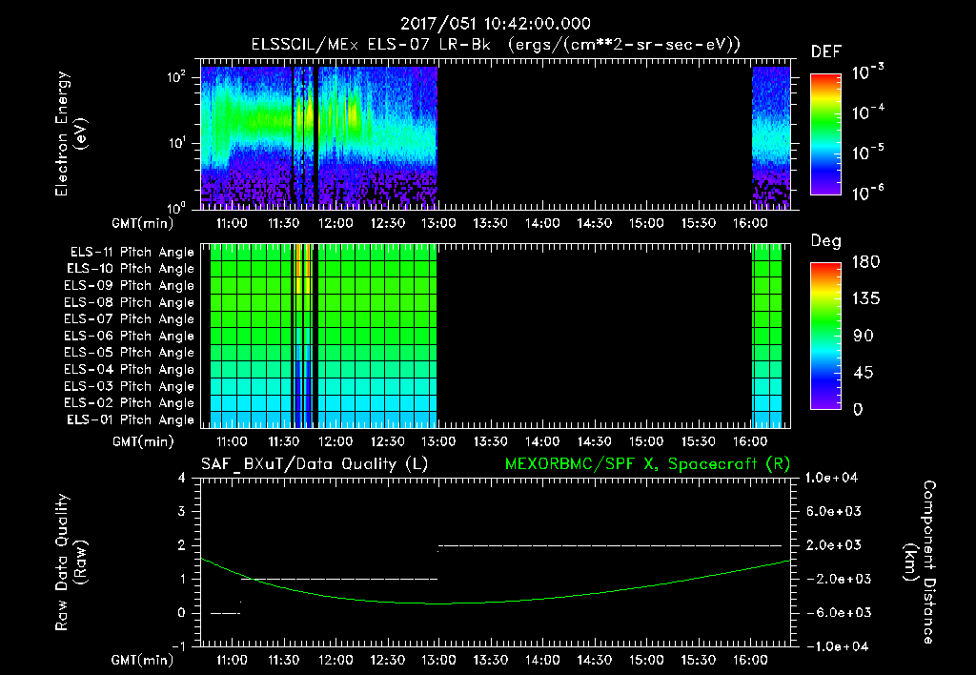Click the 10^0 electron energy tick label

tap(176, 207)
